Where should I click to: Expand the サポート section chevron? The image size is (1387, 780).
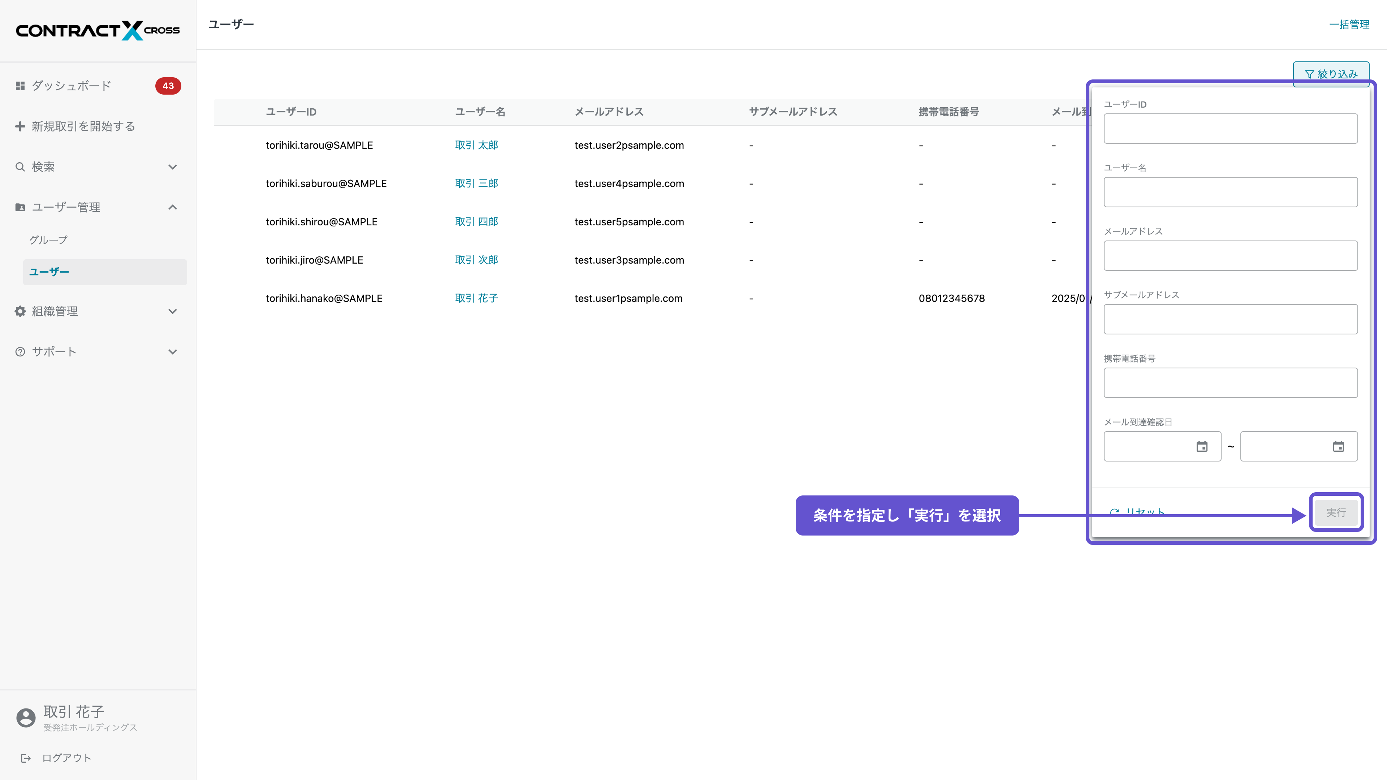pyautogui.click(x=172, y=351)
